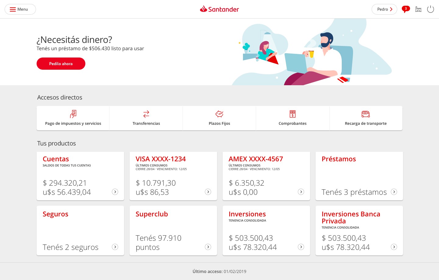
Task: Open the AMEX XXXX-4567 title
Action: tap(256, 159)
